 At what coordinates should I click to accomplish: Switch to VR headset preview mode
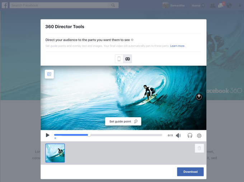pyautogui.click(x=127, y=59)
